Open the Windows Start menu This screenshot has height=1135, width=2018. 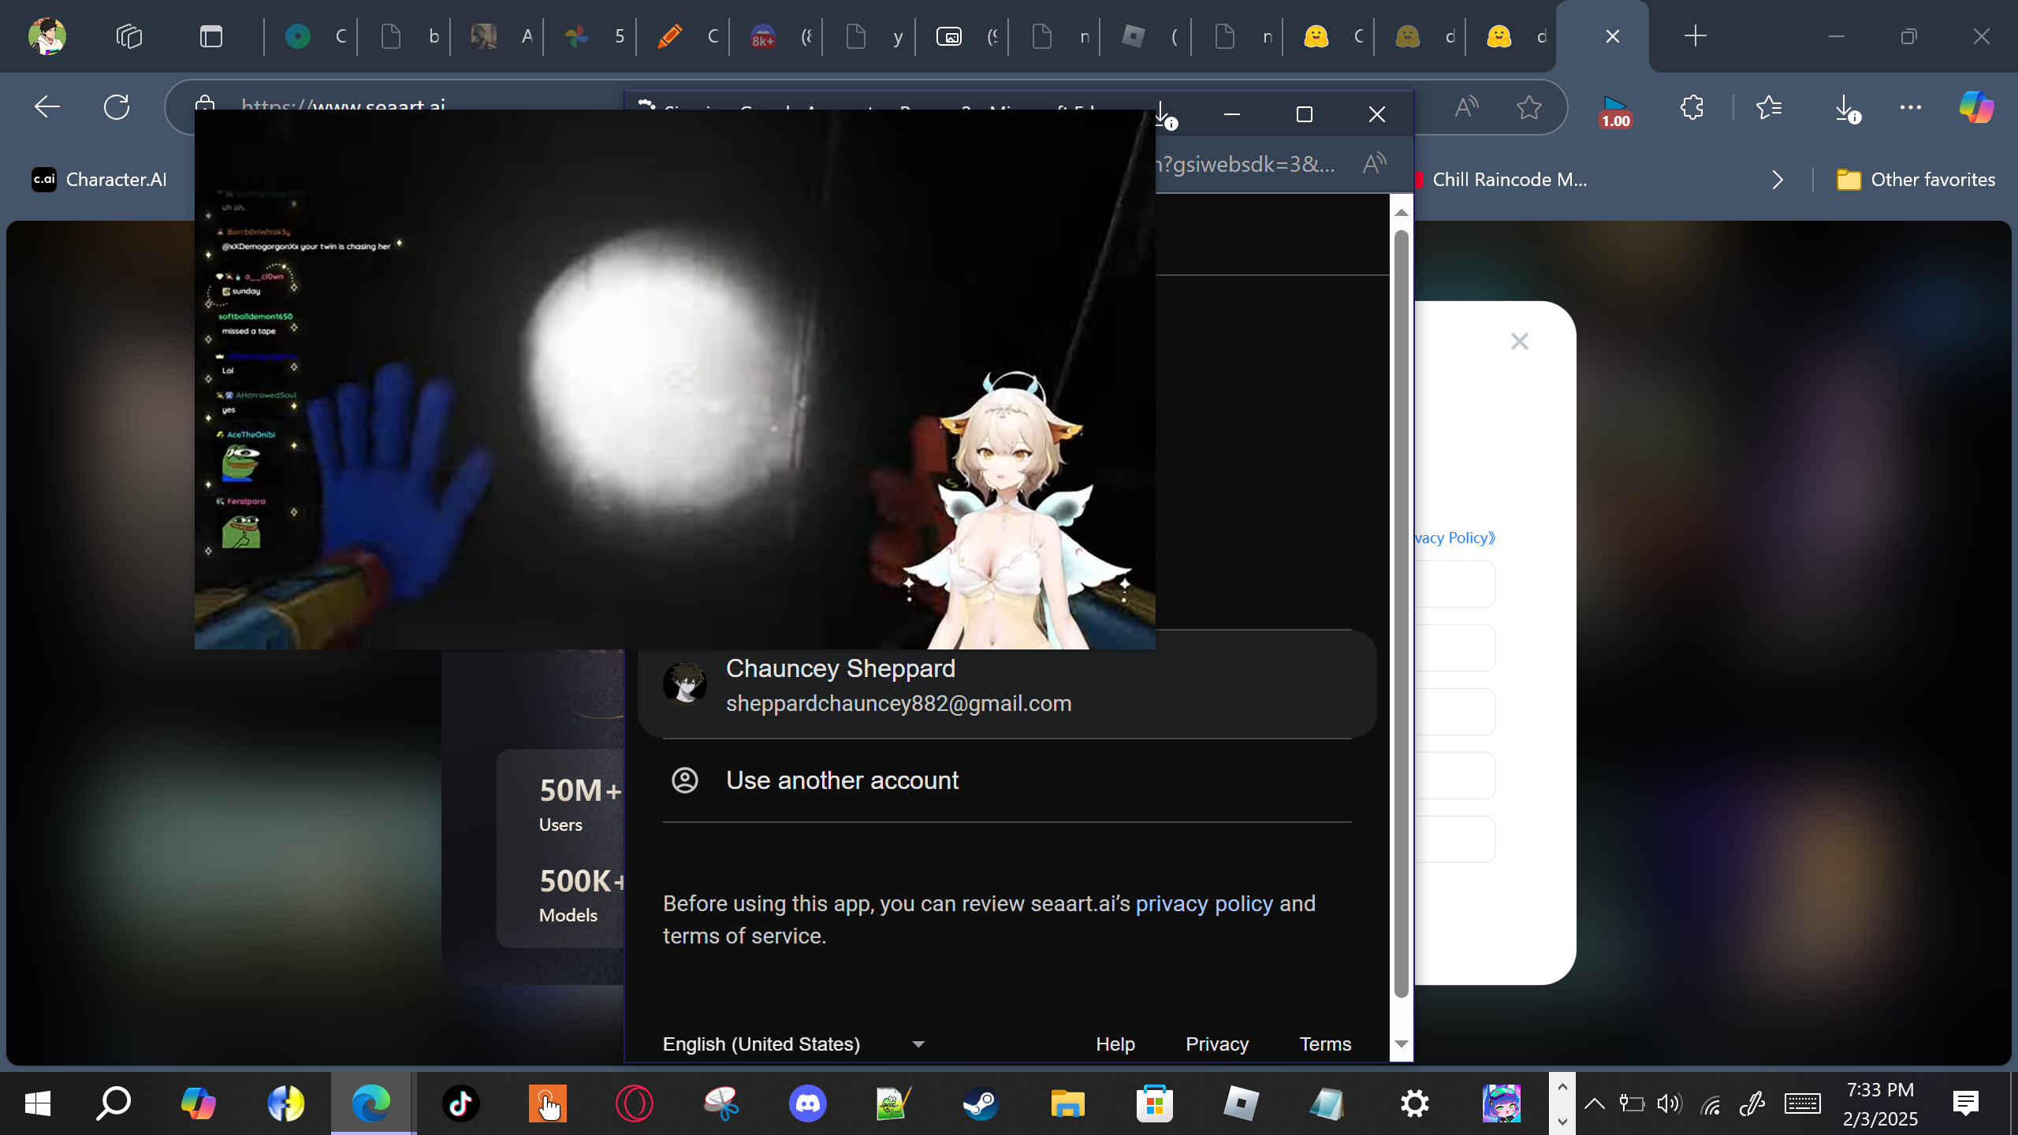tap(37, 1103)
